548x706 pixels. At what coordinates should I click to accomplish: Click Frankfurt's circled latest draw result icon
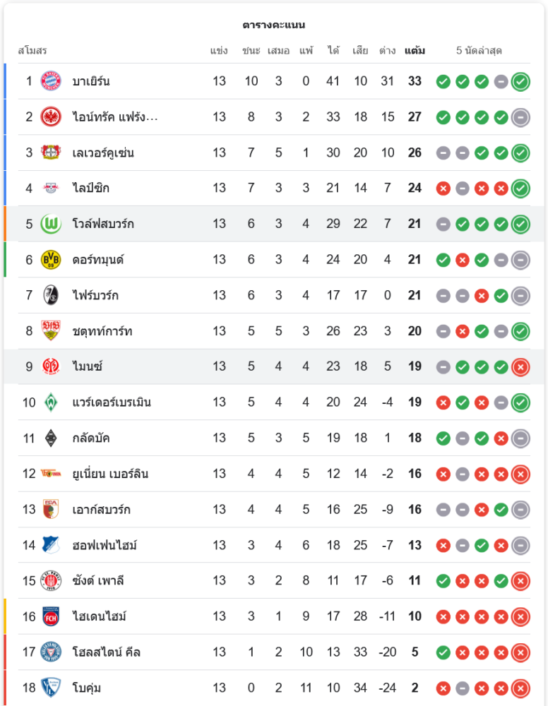coord(520,117)
